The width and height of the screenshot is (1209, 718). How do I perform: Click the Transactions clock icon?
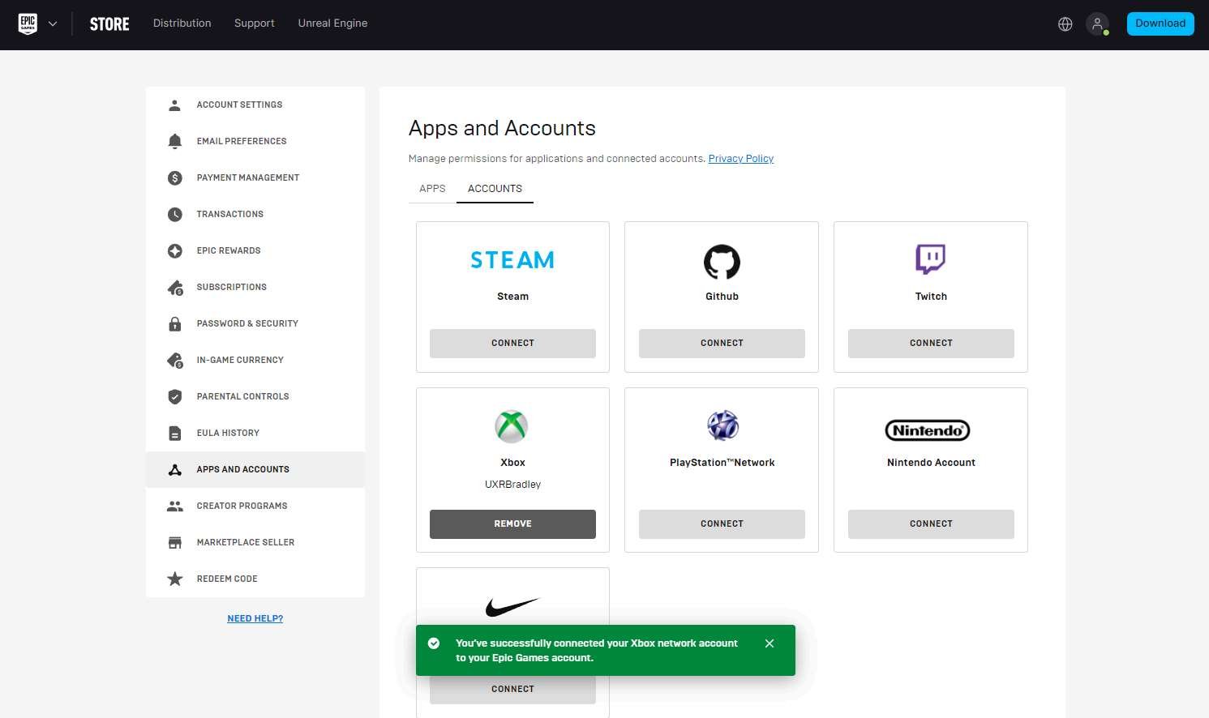pyautogui.click(x=174, y=215)
